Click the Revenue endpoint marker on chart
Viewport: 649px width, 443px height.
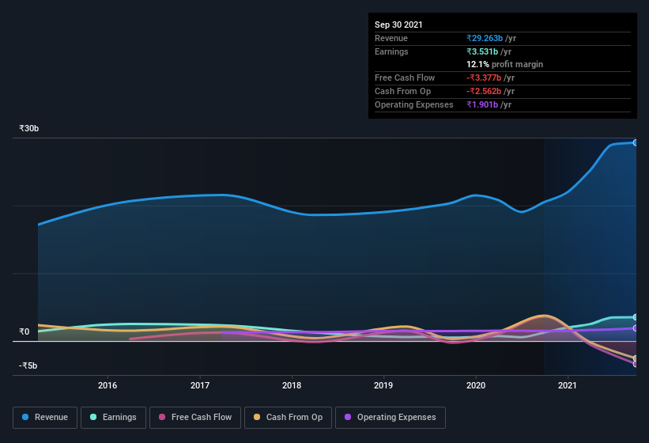point(635,143)
